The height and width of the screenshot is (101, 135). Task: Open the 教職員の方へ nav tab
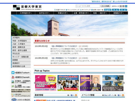(119, 13)
